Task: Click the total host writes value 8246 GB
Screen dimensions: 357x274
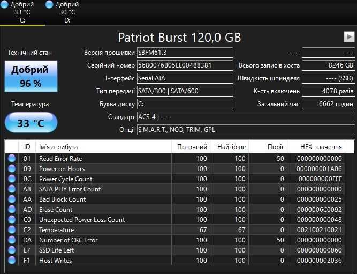Action: click(328, 65)
